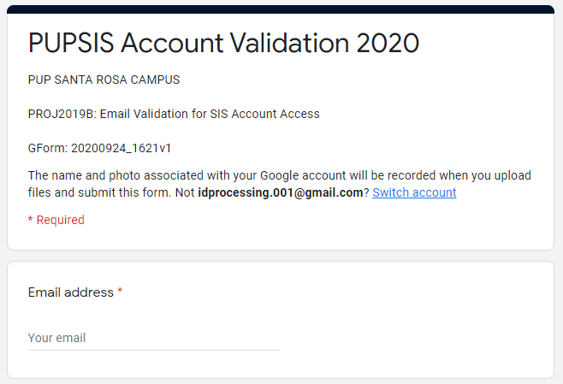This screenshot has height=384, width=563.
Task: Click the GForm label in the description
Action: 44,148
